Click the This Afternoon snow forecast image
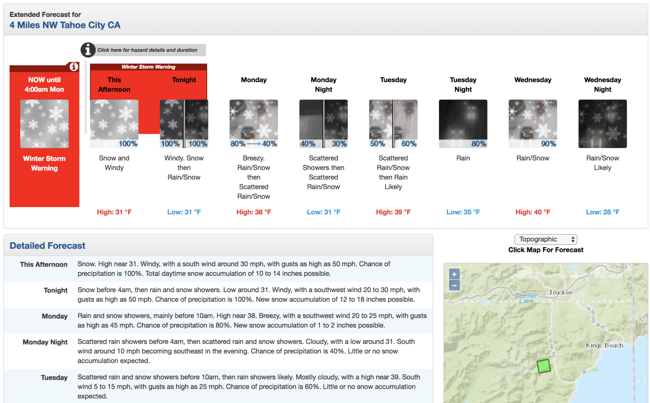 (114, 124)
